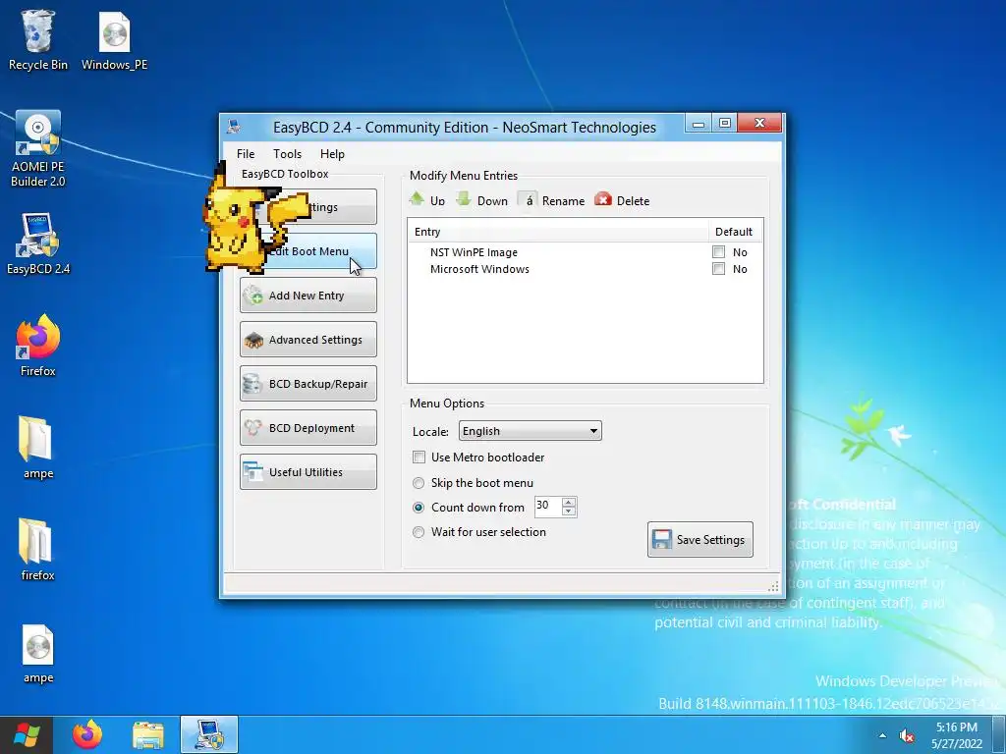Screen dimensions: 1006x754
Task: Show hidden tray icons arrow
Action: click(882, 736)
